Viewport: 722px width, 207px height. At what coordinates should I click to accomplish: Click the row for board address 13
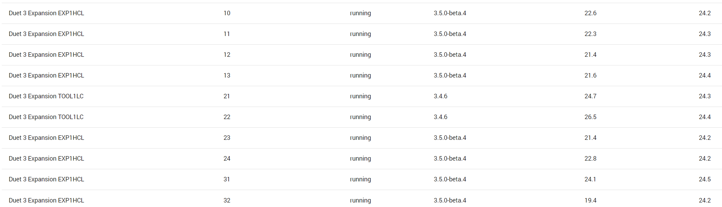[362, 75]
